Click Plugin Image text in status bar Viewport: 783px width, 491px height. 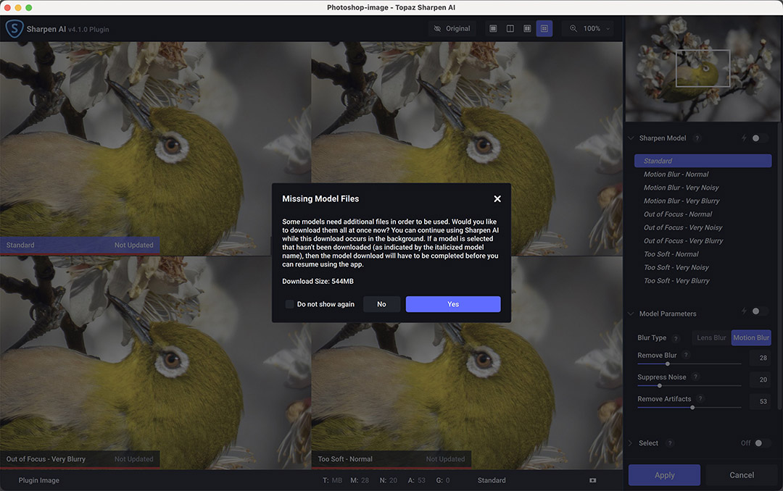coord(39,481)
